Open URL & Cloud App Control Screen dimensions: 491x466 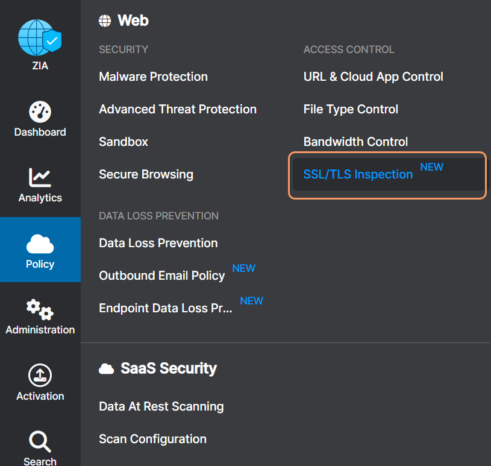pos(373,77)
